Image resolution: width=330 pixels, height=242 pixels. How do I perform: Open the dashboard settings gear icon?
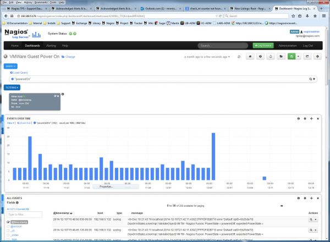317,56
